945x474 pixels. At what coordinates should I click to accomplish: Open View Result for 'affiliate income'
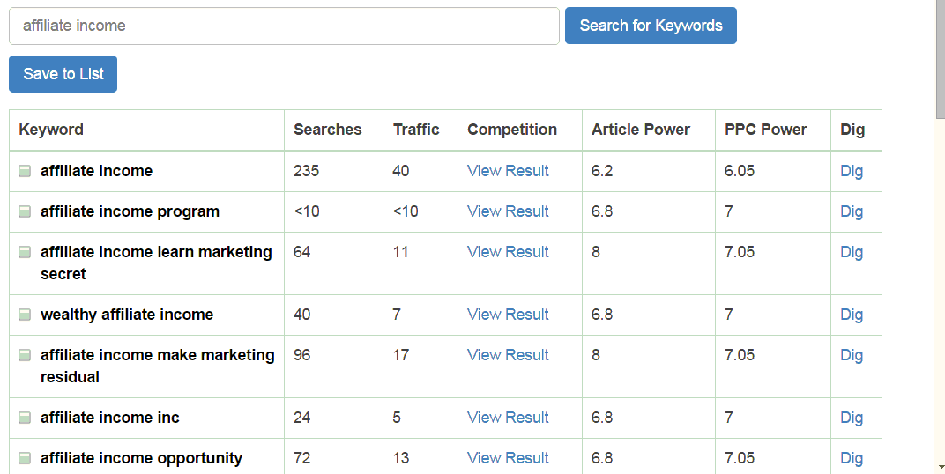click(x=508, y=171)
